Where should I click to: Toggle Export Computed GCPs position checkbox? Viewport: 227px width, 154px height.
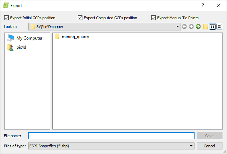[80, 18]
